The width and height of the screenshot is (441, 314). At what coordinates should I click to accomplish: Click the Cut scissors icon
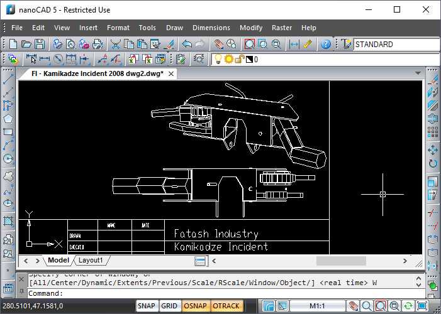point(116,45)
